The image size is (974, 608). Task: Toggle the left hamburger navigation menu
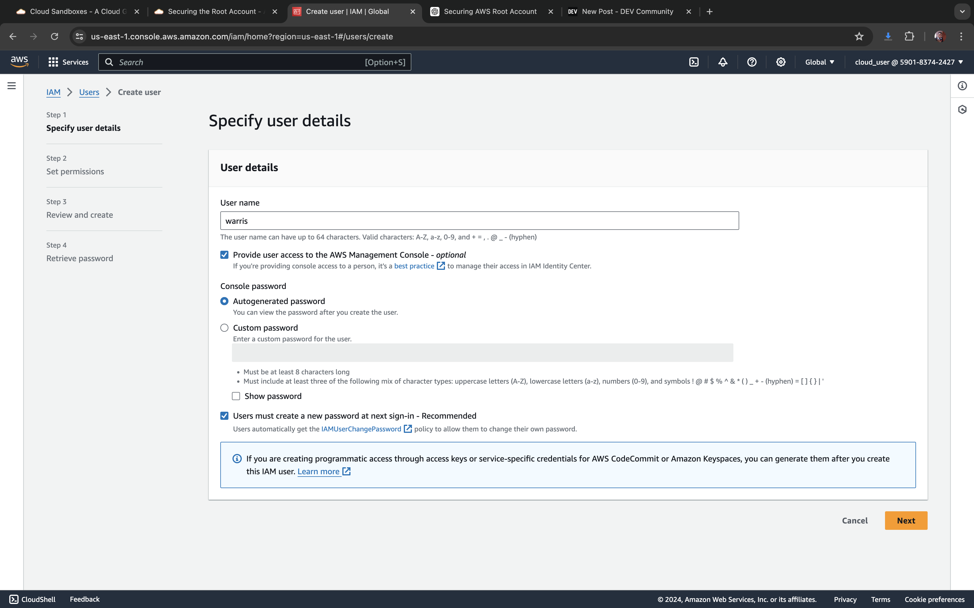[x=12, y=86]
